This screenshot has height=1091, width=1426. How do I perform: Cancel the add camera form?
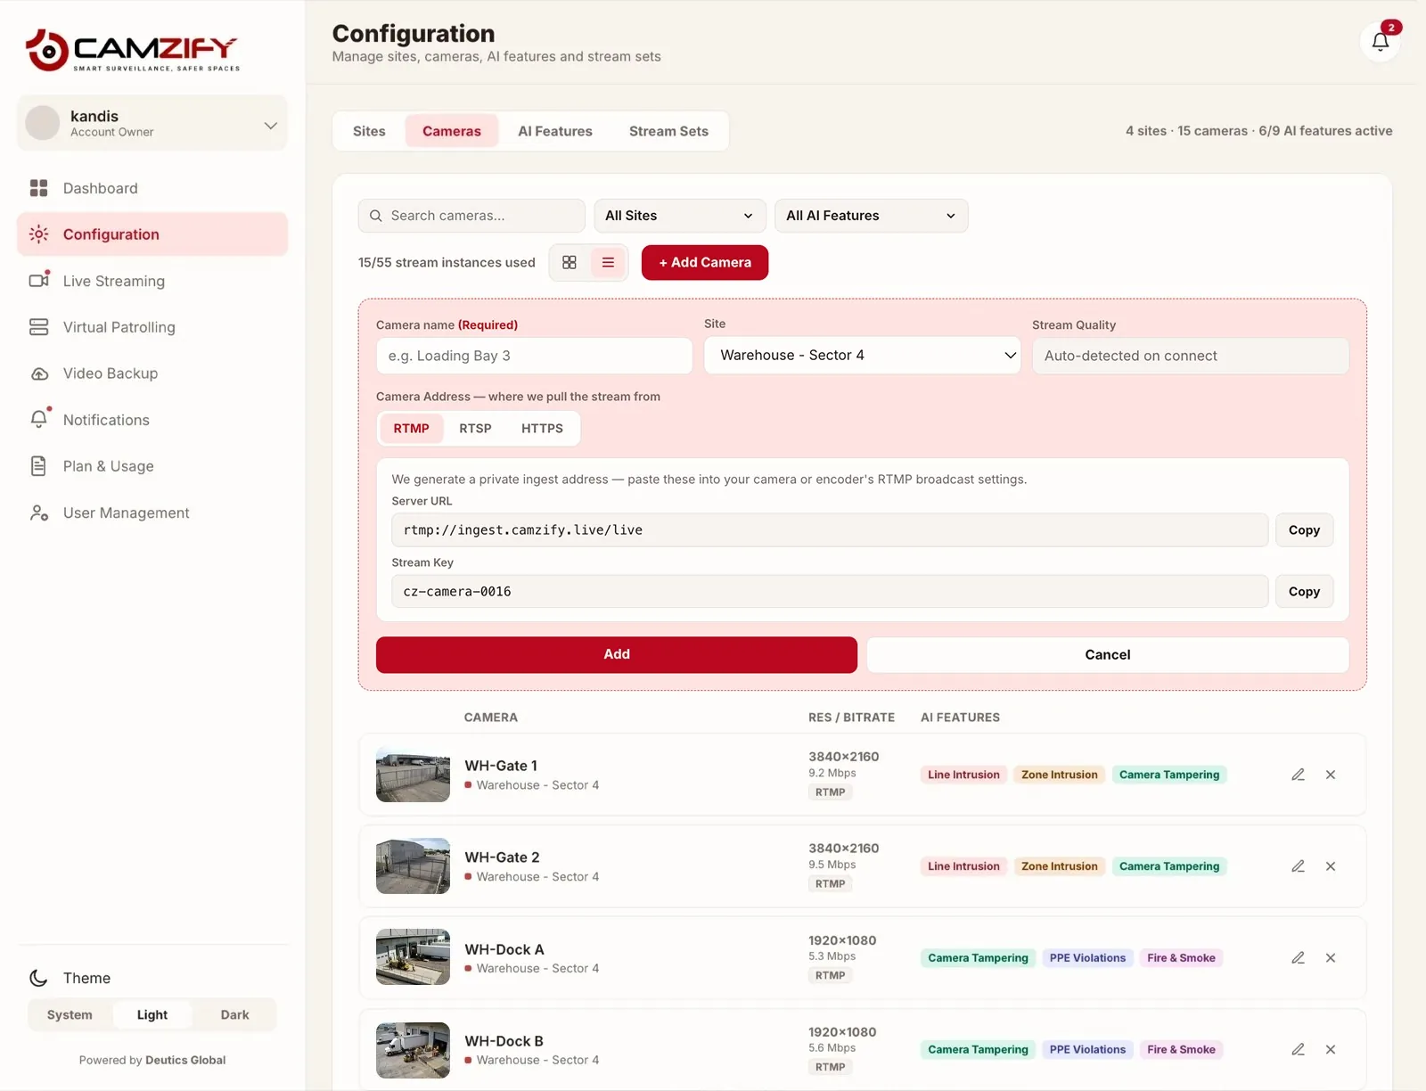coord(1107,654)
